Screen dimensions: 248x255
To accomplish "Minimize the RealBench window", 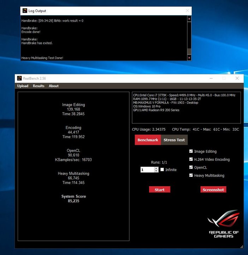I will click(x=211, y=78).
